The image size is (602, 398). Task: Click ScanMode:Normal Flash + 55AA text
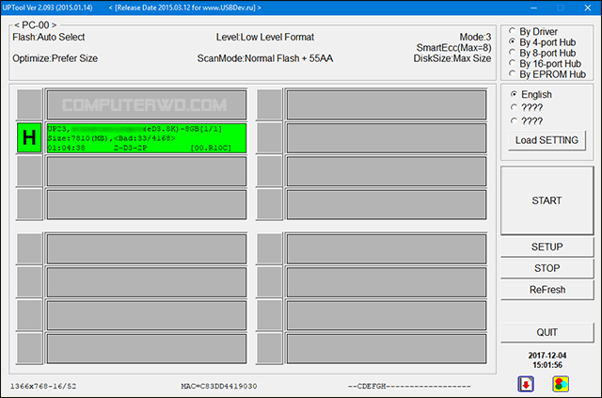click(265, 58)
